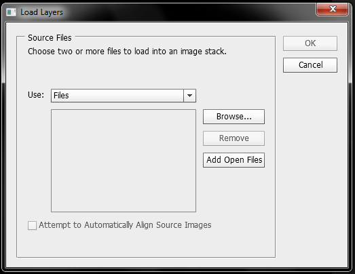Enable Attempt to Automatically Align checkbox

coord(32,225)
